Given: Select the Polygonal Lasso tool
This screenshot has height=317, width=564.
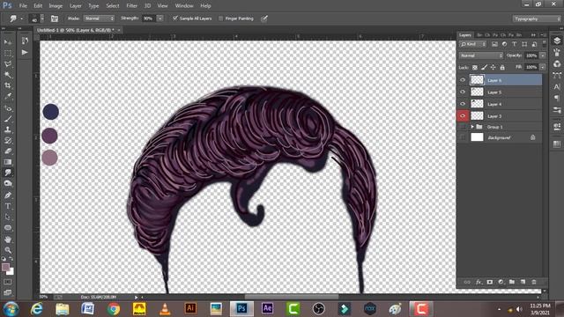Looking at the screenshot, I should click(8, 63).
